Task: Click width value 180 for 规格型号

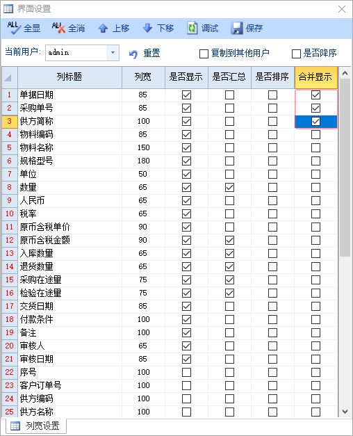Action: point(143,161)
